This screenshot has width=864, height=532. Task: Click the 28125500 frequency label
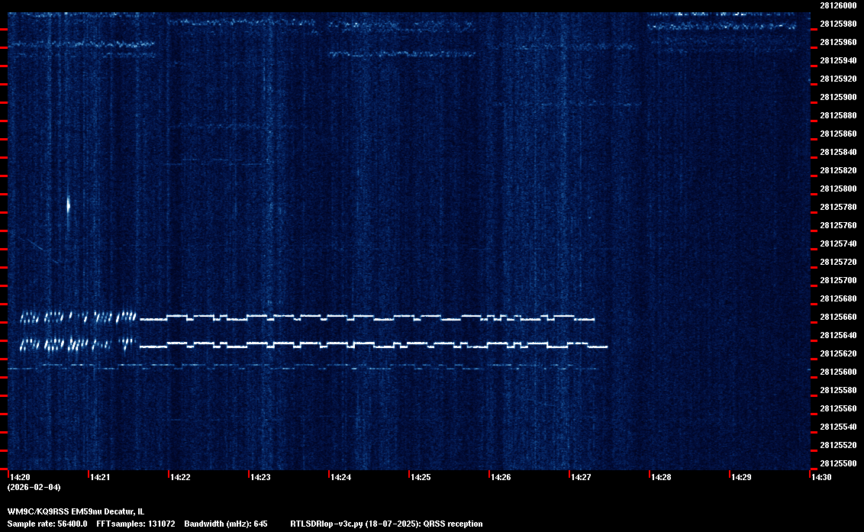click(x=837, y=463)
